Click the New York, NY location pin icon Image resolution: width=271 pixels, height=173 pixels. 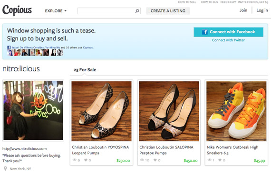5,169
